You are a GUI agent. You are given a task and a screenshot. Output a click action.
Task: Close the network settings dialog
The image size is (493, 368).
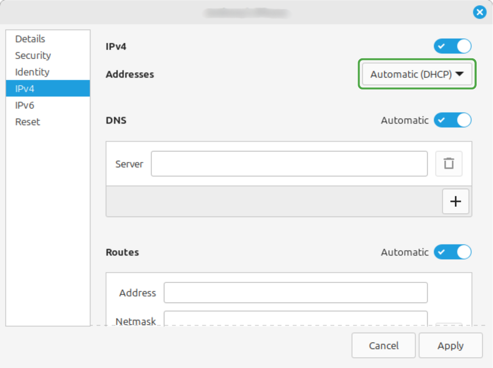(480, 12)
